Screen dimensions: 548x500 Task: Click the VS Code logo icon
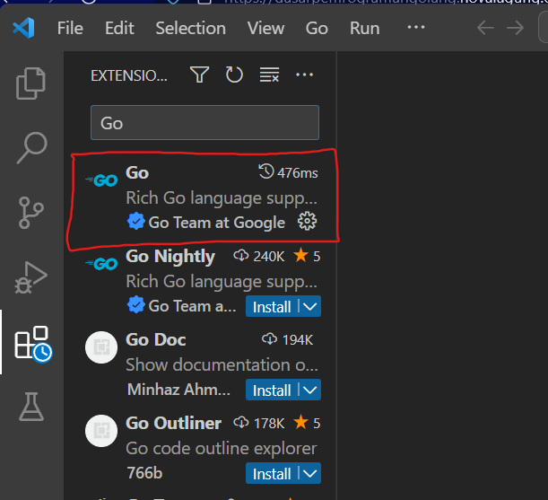(23, 28)
